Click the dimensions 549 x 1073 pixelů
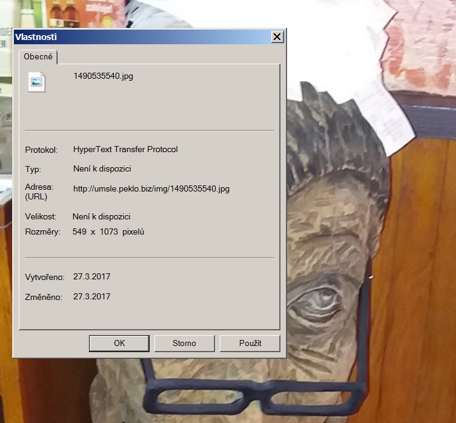This screenshot has width=456, height=423. pos(108,231)
